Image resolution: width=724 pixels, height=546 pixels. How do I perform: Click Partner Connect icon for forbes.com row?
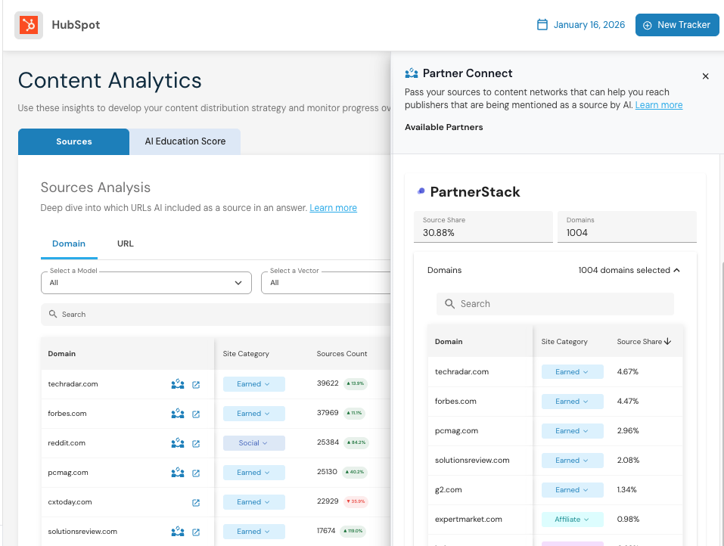click(178, 414)
